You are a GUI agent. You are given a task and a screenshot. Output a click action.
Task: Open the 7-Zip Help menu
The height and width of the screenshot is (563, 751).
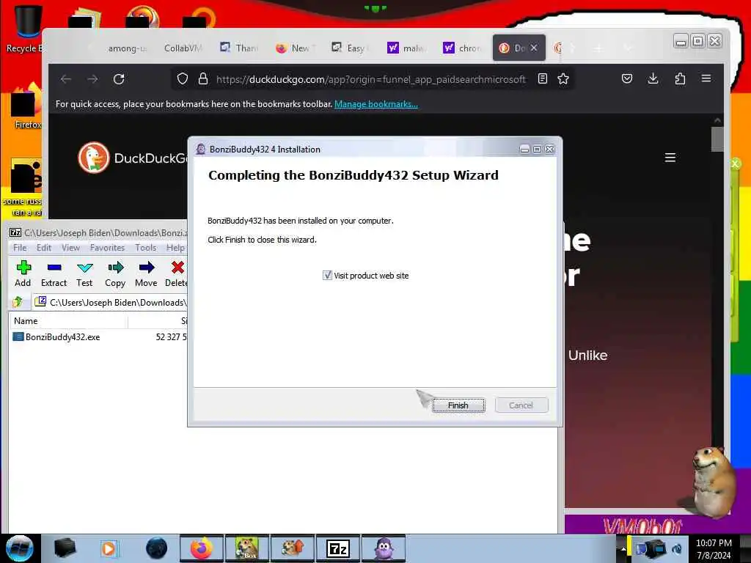click(x=175, y=248)
